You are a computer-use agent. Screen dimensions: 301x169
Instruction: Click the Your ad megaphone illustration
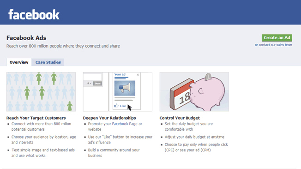pyautogui.click(x=117, y=92)
